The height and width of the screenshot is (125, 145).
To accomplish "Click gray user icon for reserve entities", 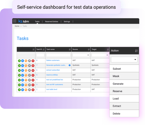I will pos(29,75).
